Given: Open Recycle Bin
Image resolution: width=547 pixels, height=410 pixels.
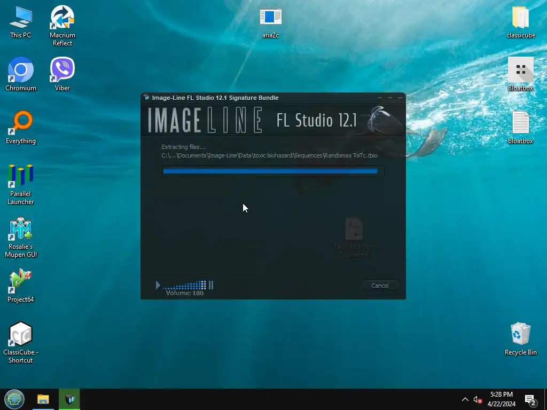Looking at the screenshot, I should (520, 339).
